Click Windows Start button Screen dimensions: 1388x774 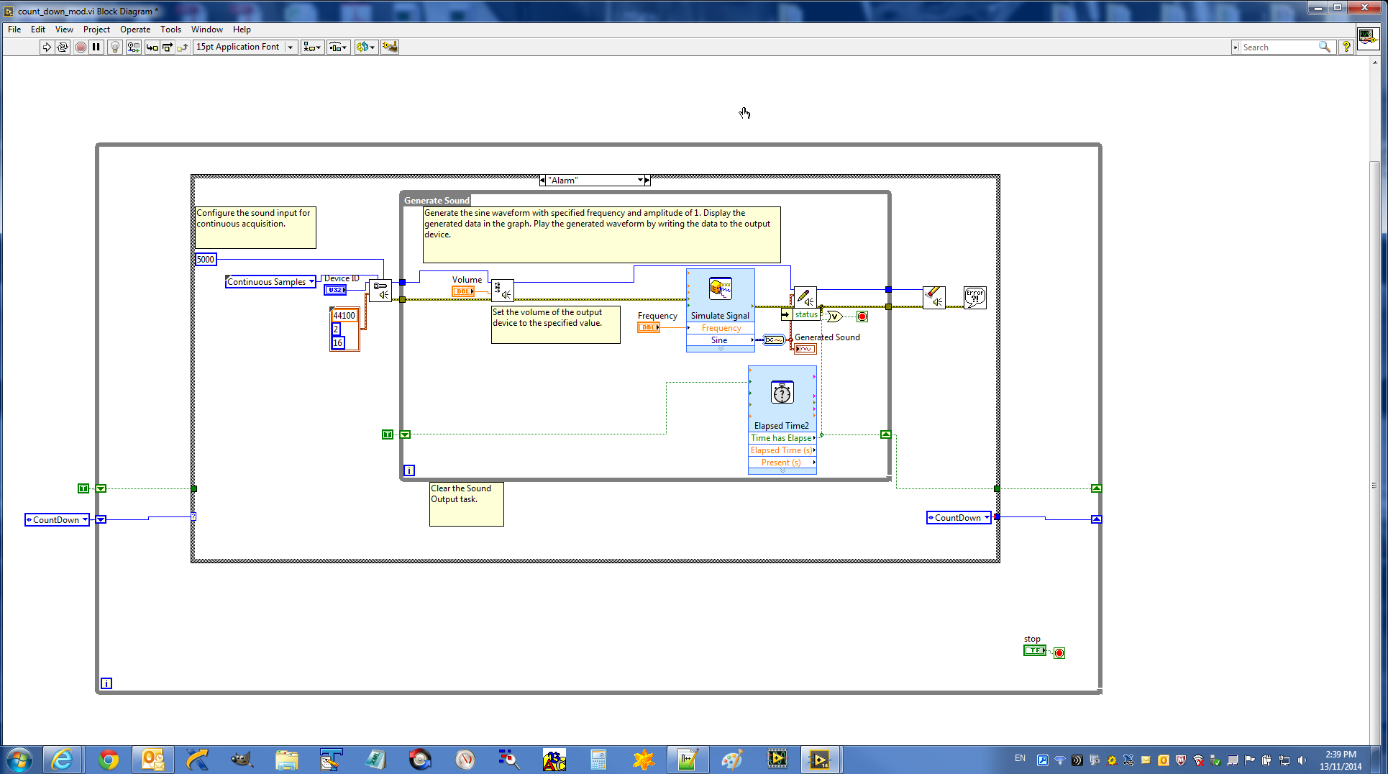click(x=19, y=760)
